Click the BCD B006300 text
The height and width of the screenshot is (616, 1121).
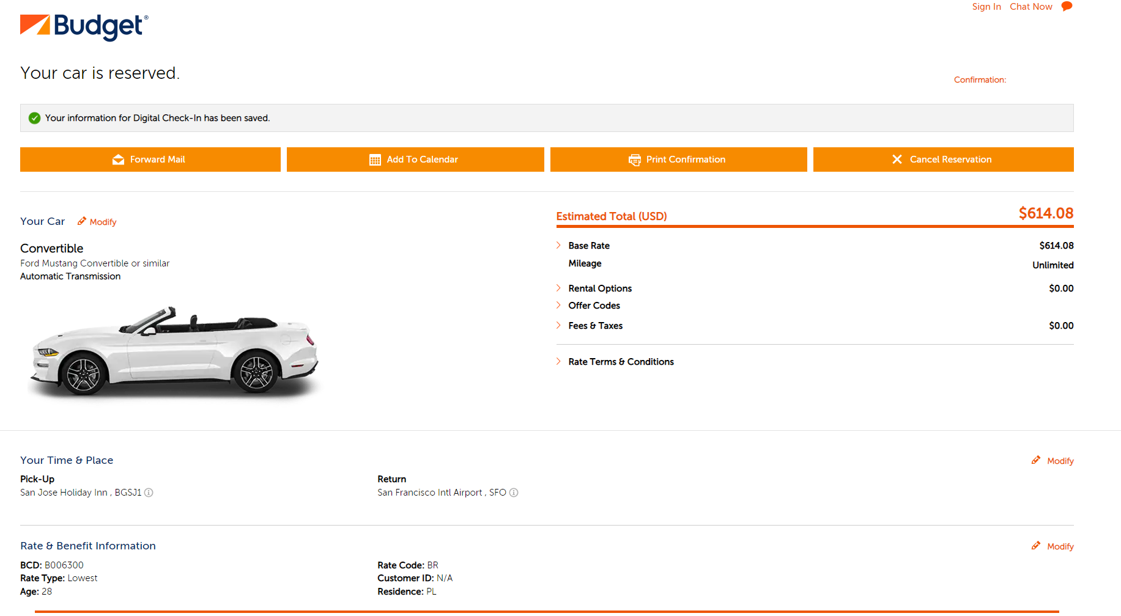tap(52, 565)
